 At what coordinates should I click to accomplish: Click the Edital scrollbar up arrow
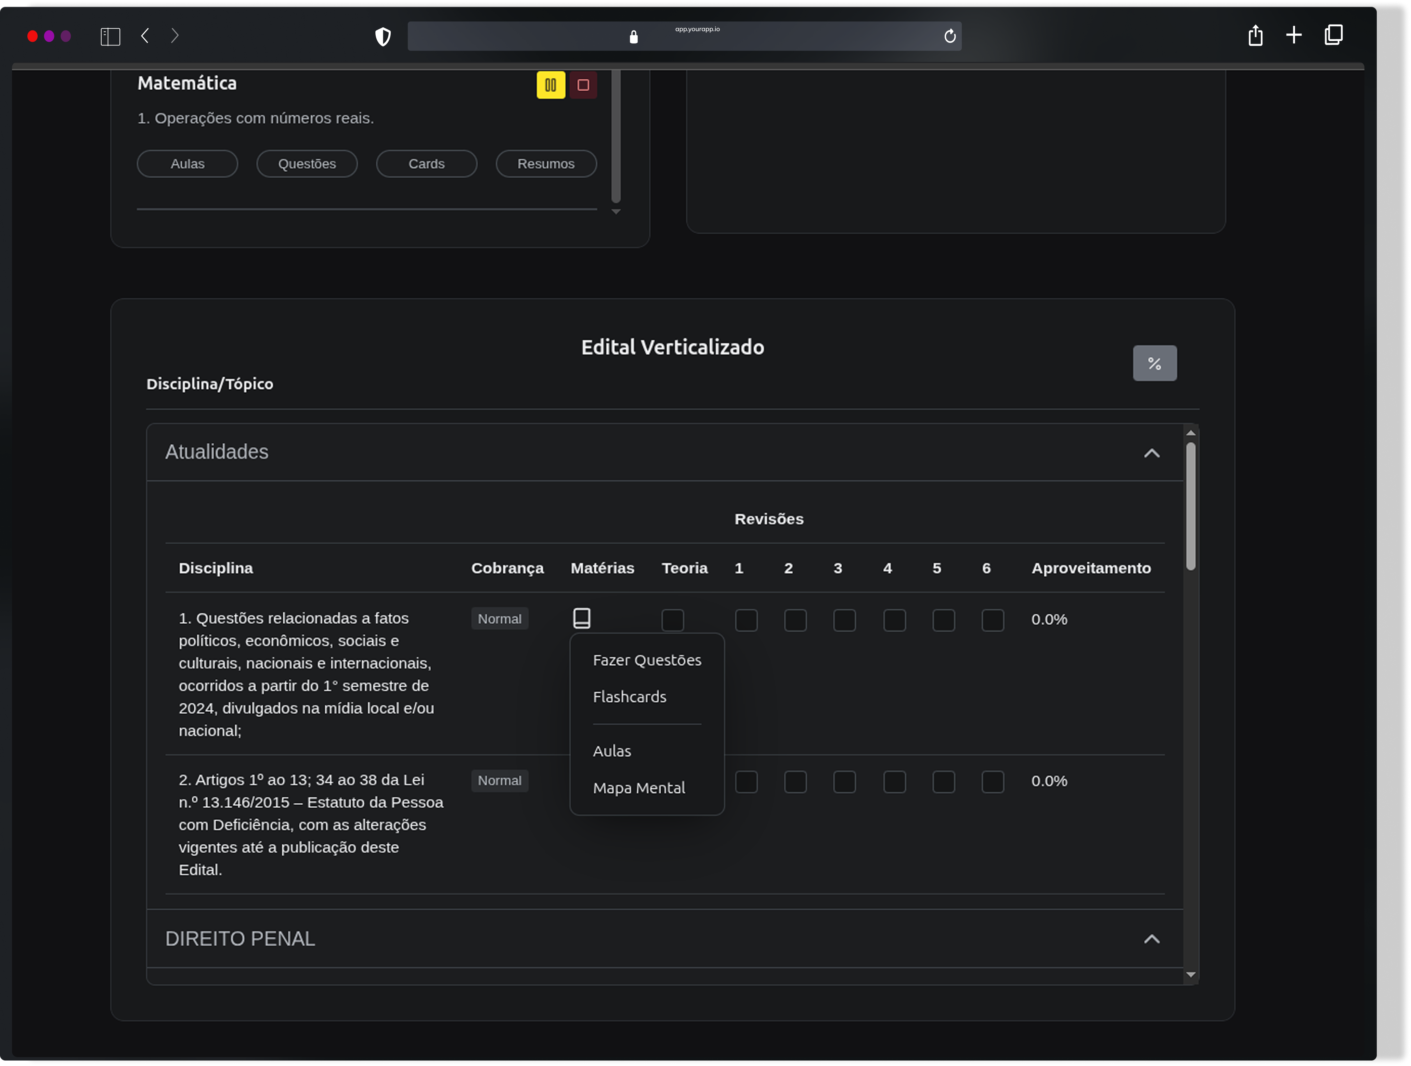pos(1190,433)
